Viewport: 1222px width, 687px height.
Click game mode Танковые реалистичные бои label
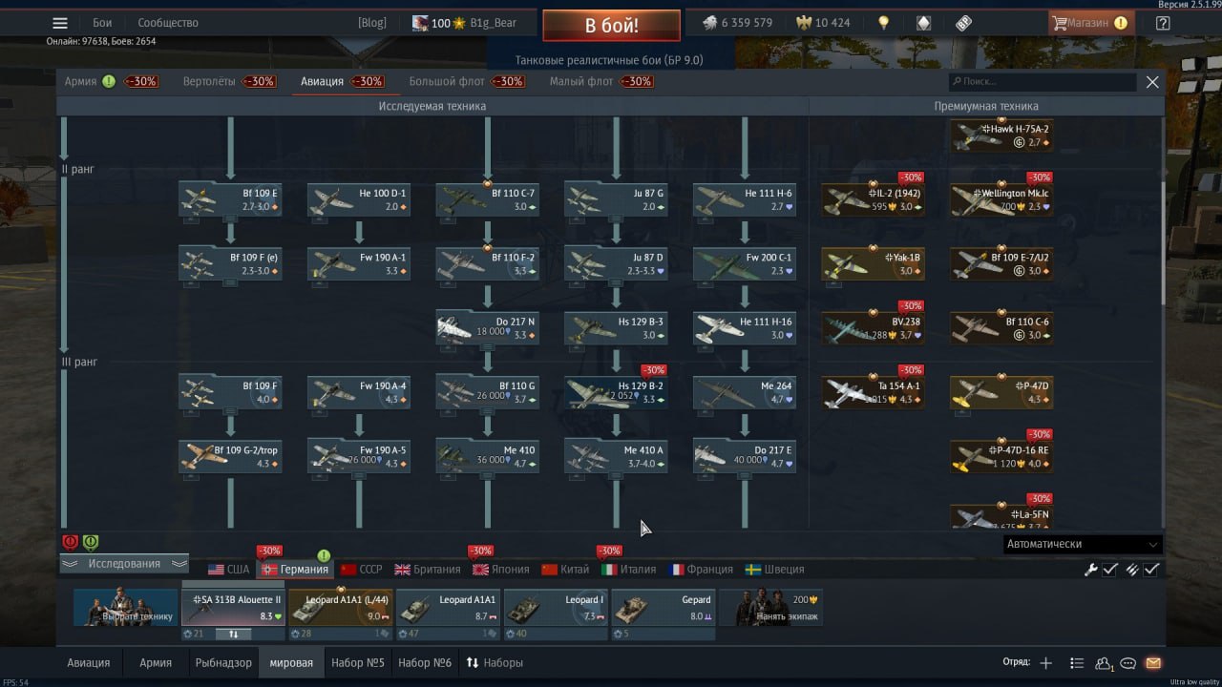[608, 60]
